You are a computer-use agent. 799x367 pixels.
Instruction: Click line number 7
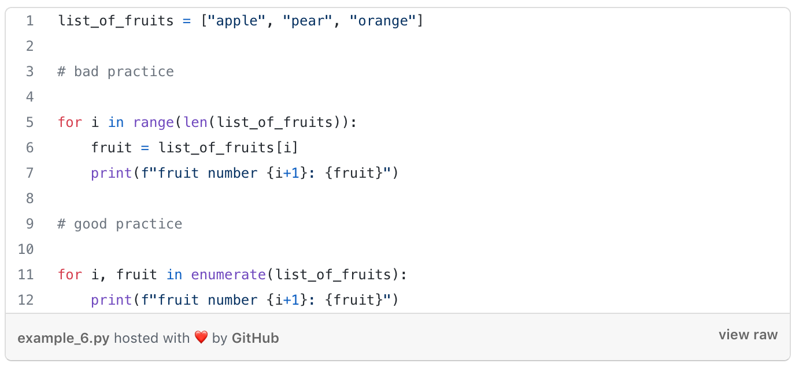tap(29, 173)
